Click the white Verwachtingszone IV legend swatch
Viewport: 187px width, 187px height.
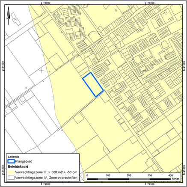click(11, 178)
